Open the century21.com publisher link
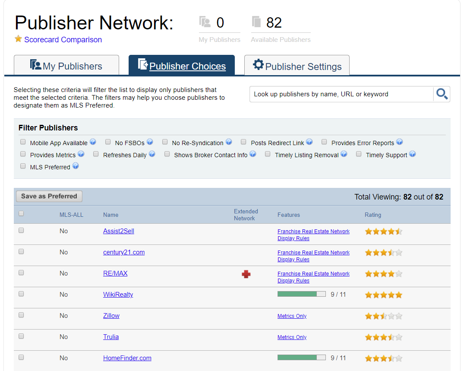 tap(124, 252)
